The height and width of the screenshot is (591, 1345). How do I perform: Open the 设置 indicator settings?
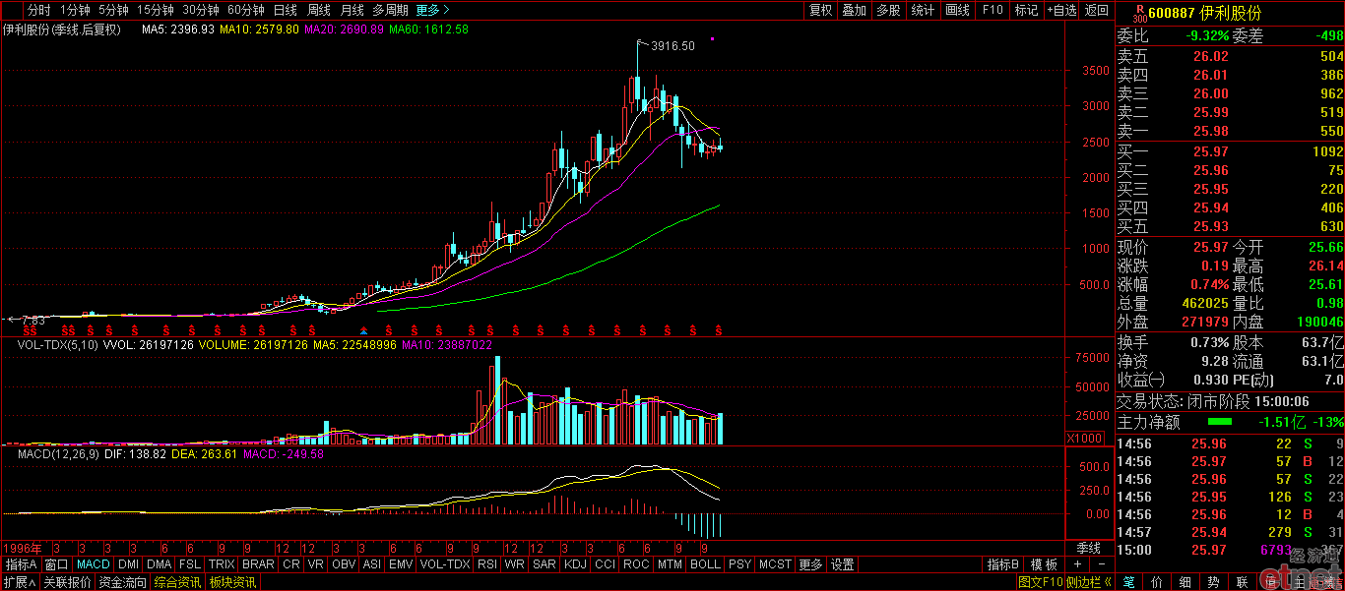[843, 564]
